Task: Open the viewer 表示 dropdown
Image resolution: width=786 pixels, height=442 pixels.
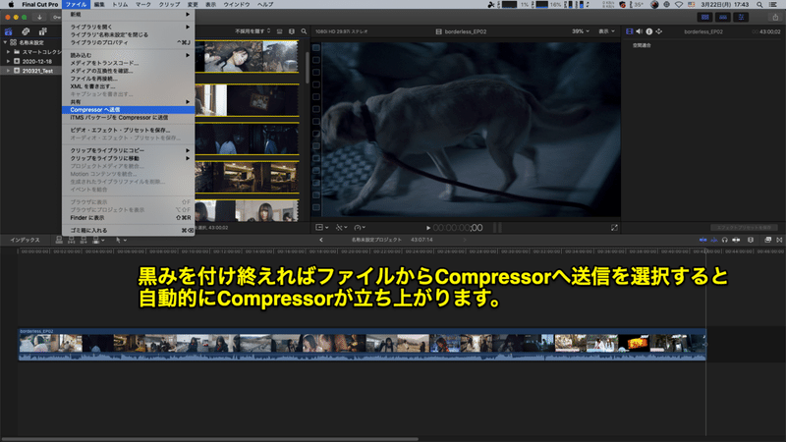Action: [606, 31]
